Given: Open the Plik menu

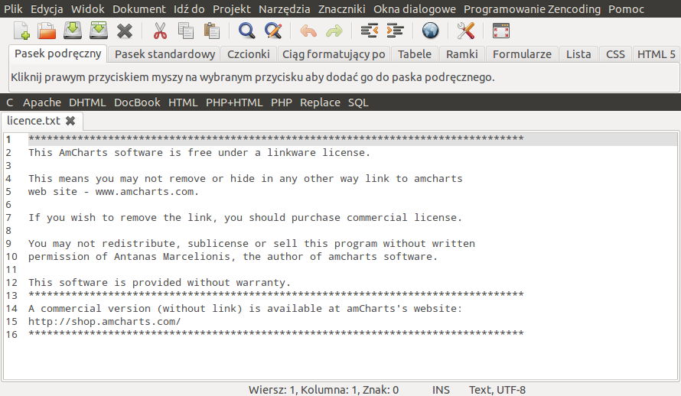Looking at the screenshot, I should 13,9.
